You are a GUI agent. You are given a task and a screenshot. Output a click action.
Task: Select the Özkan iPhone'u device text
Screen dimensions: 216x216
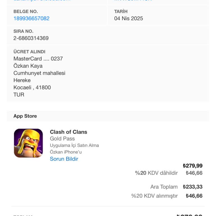pyautogui.click(x=66, y=152)
